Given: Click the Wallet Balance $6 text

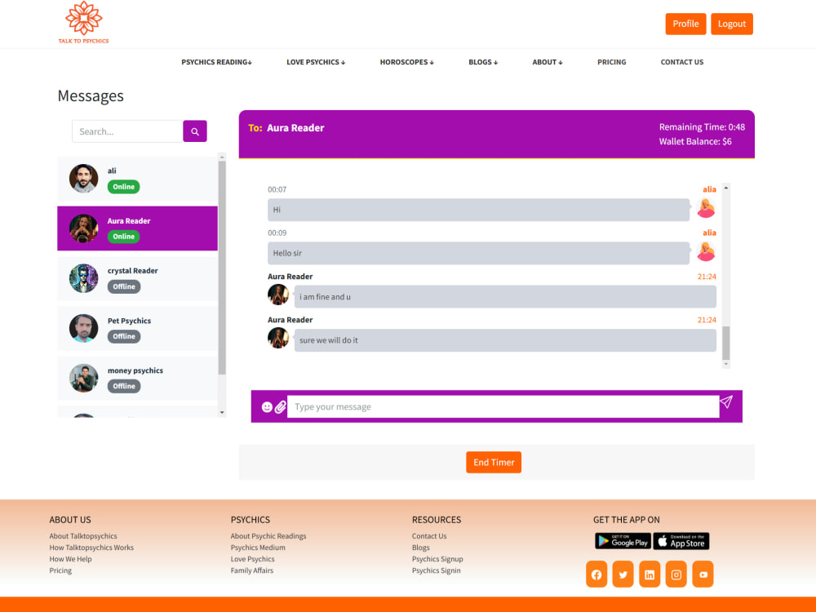Looking at the screenshot, I should [x=695, y=141].
